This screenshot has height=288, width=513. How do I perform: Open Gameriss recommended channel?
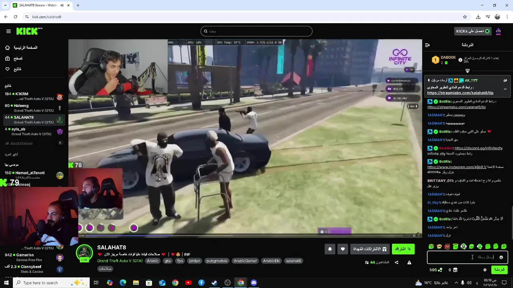(34, 257)
